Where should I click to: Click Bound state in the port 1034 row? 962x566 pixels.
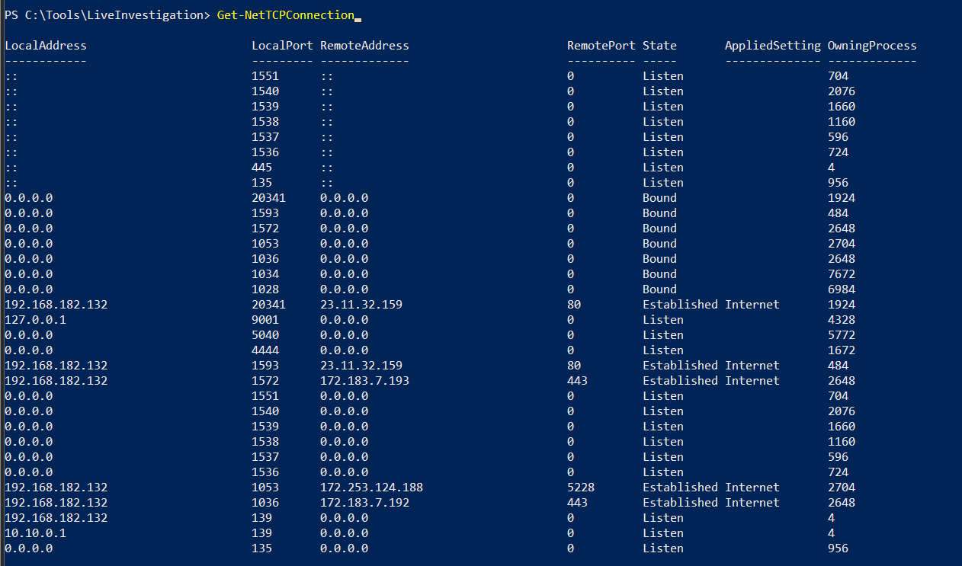(659, 274)
